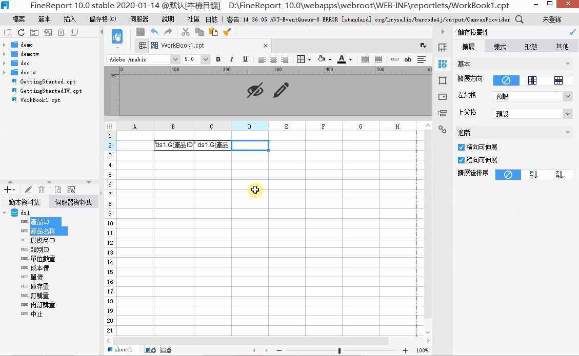This screenshot has height=356, width=579.
Task: Click the Undo arrow icon
Action: 154,32
